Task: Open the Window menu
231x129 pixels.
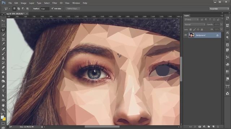Action: pos(76,3)
